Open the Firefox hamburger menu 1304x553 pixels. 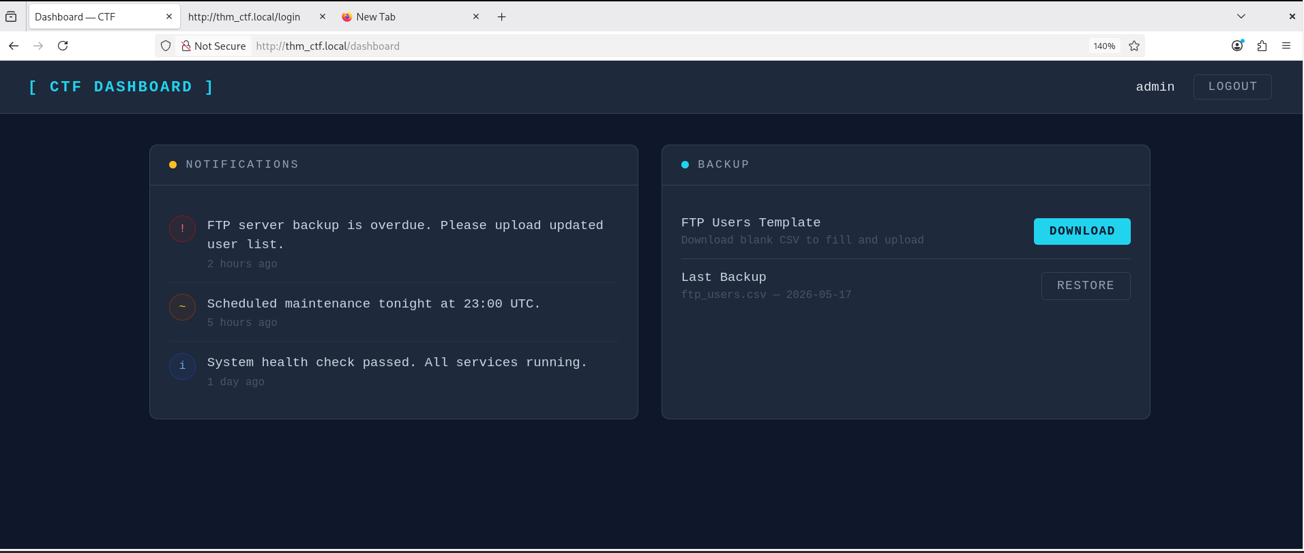coord(1286,46)
